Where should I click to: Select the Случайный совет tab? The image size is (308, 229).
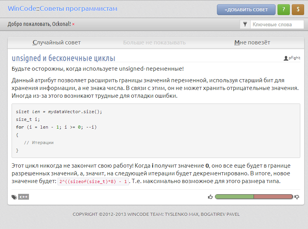pos(57,42)
